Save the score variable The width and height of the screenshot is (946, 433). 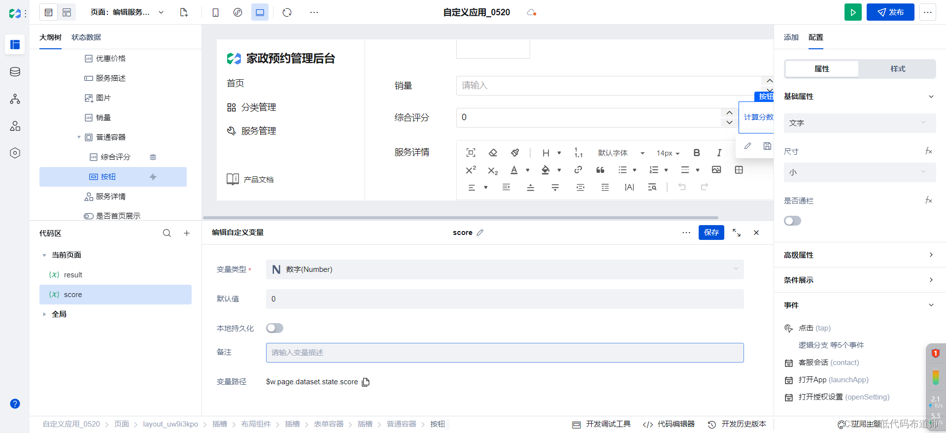(x=711, y=233)
